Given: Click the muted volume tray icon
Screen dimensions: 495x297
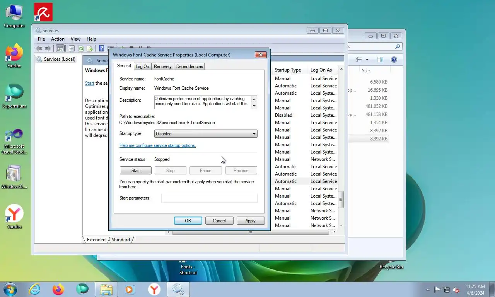Looking at the screenshot, I should 456,290.
